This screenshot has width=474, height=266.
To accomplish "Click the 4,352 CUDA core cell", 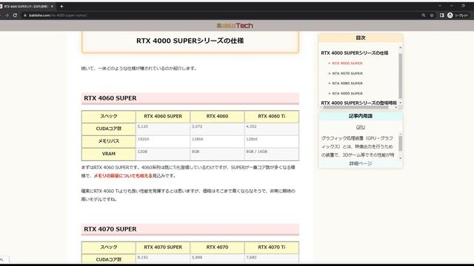I will [x=272, y=129].
